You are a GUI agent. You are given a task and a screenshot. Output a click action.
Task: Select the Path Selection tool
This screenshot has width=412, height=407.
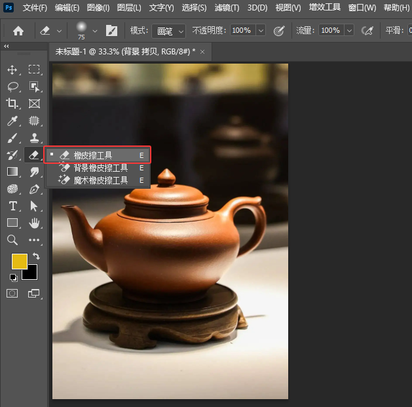tap(34, 206)
